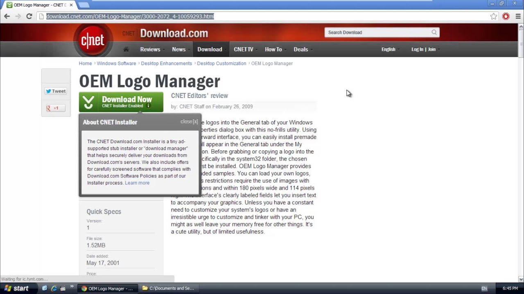Click the EN language indicator
The image size is (524, 294).
(484, 288)
